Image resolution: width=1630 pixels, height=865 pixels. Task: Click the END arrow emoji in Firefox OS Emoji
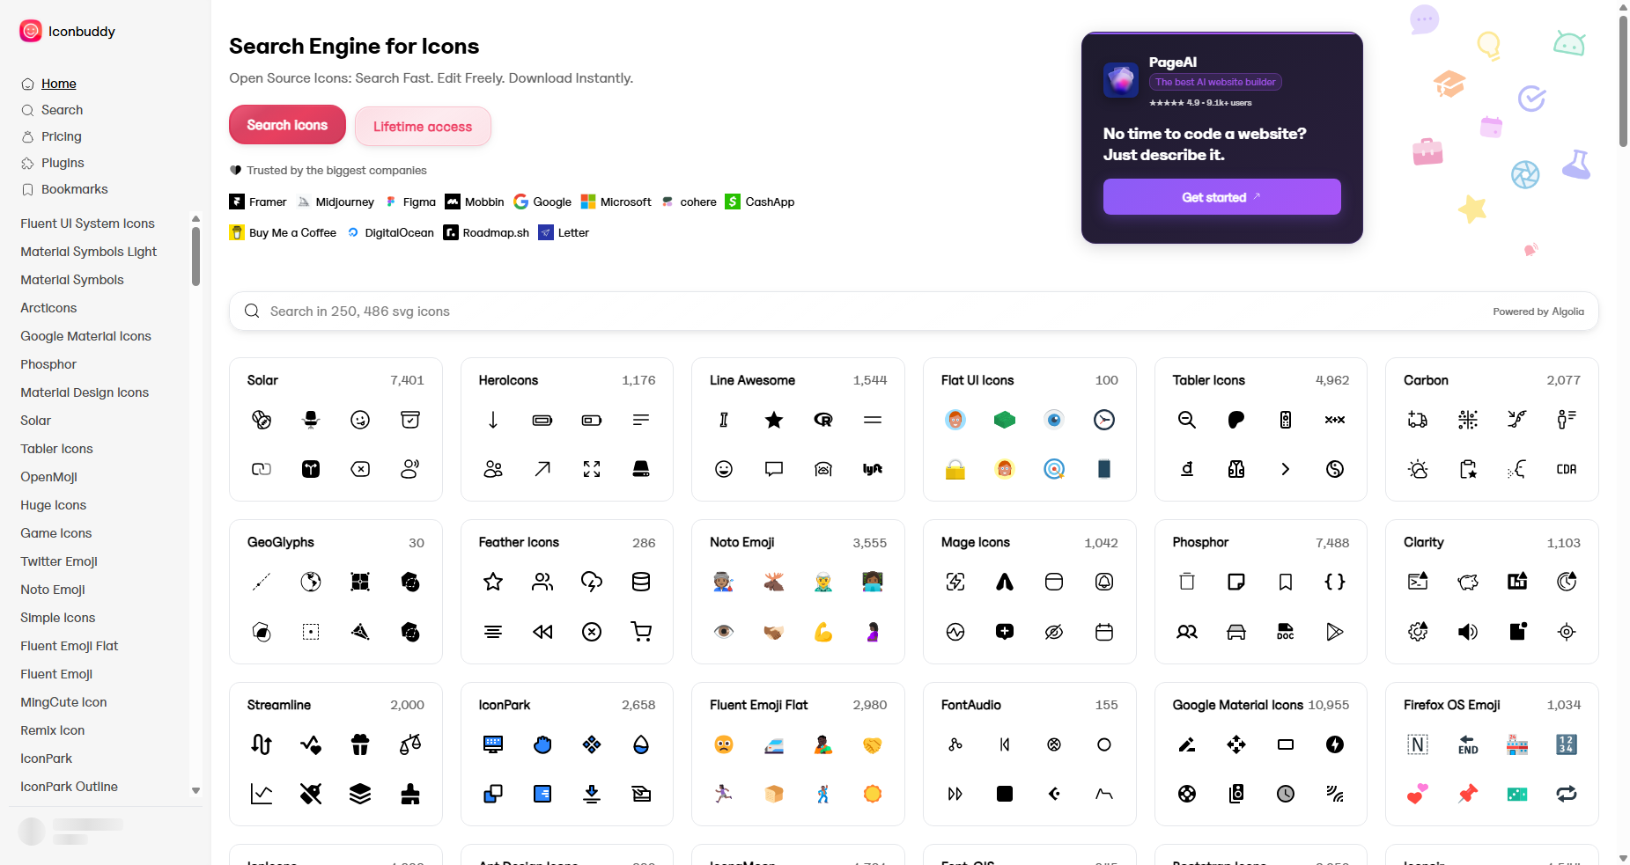[1468, 744]
